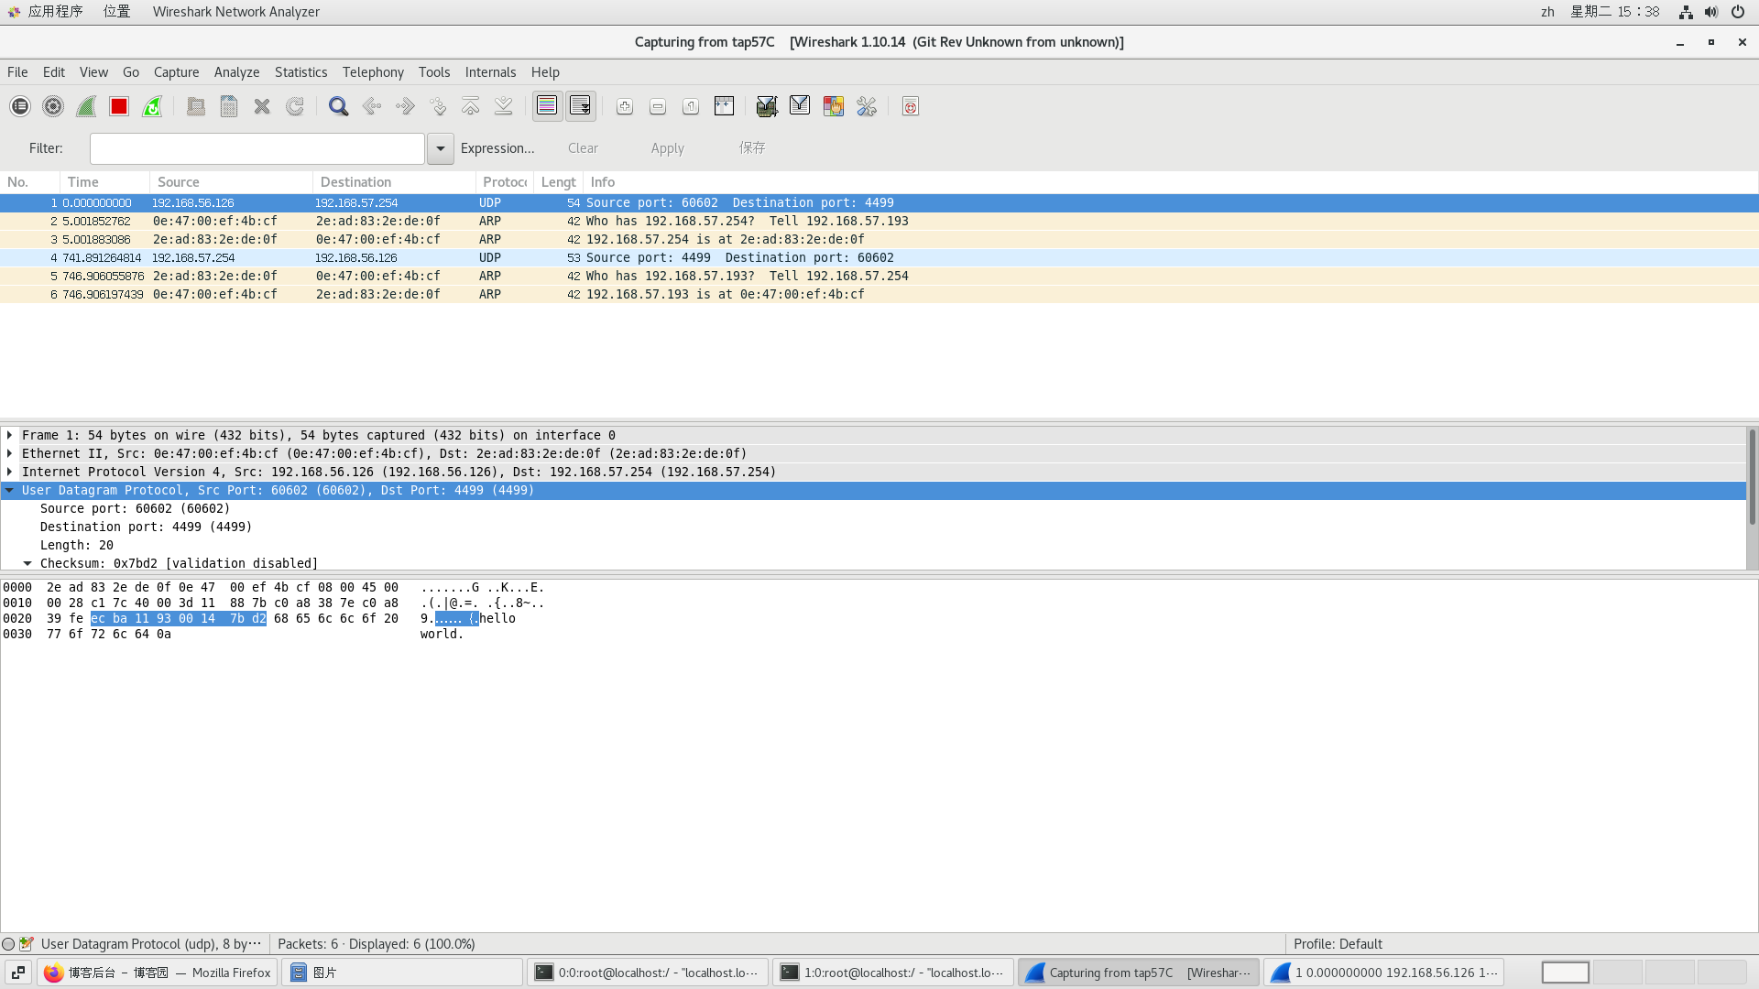The image size is (1759, 989).
Task: Click the save capture file icon
Action: 229,106
